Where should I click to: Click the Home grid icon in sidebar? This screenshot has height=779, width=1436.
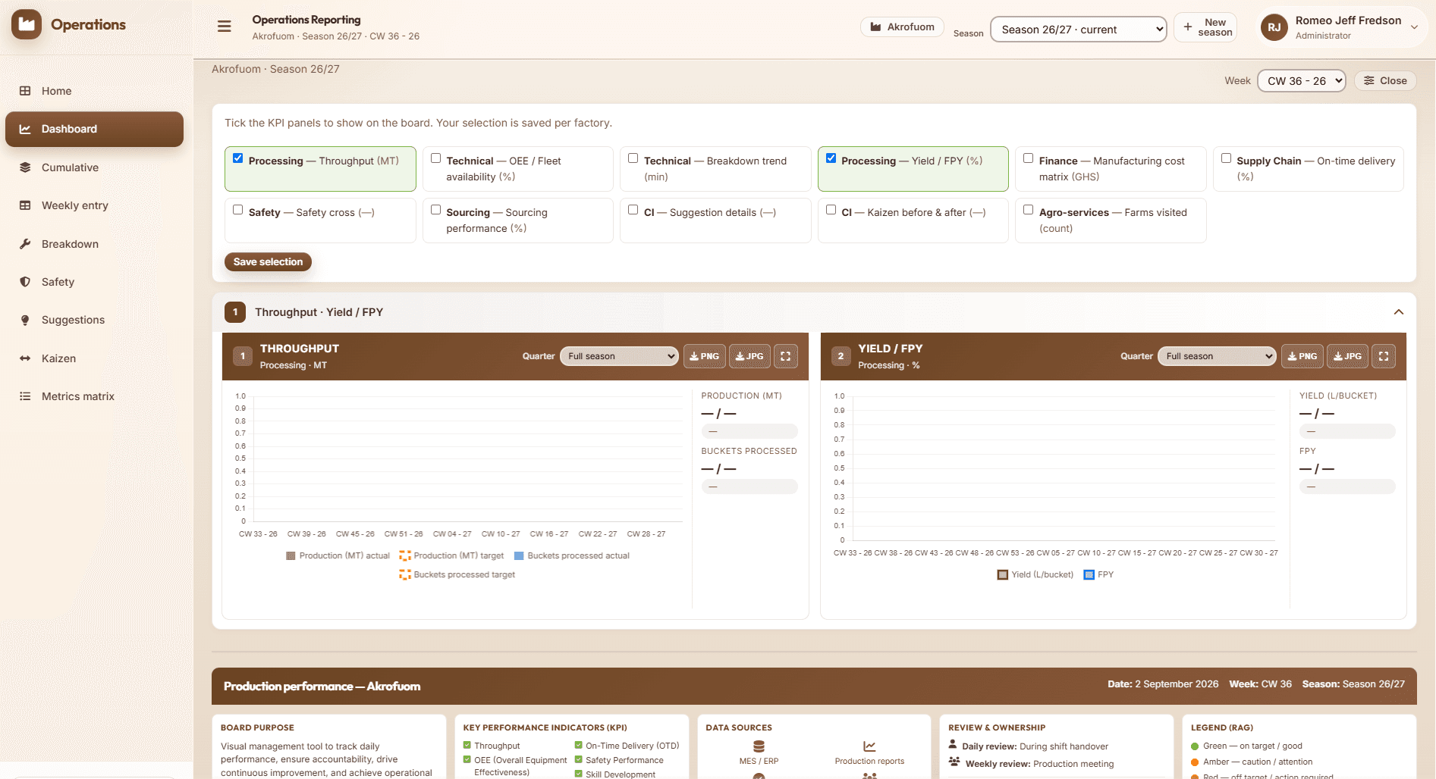(x=25, y=91)
